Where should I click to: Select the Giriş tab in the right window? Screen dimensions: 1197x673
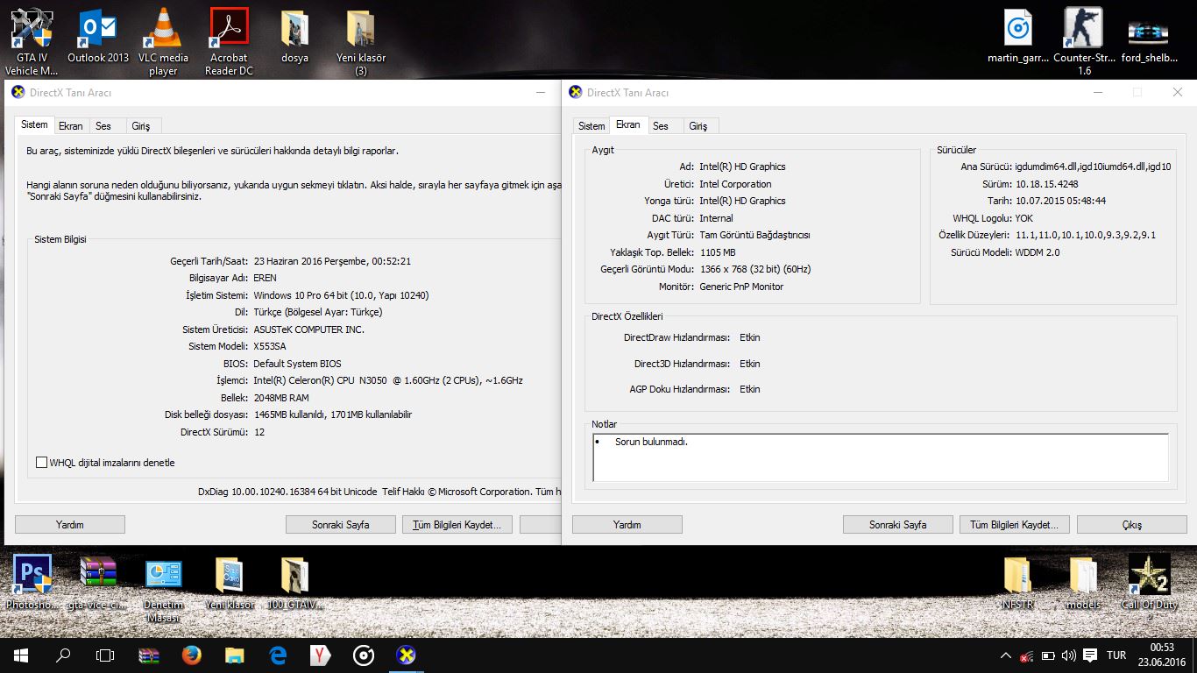point(698,126)
